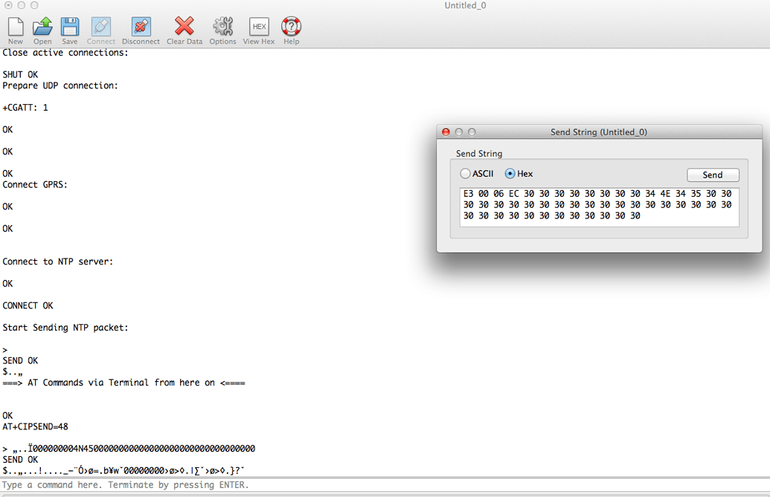Disconnect the serial connection
This screenshot has width=770, height=497.
[141, 28]
